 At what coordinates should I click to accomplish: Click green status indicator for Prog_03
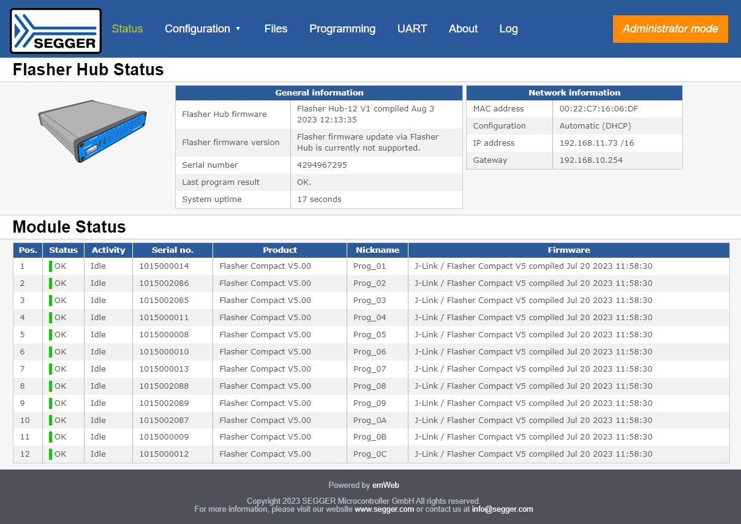[x=51, y=301]
